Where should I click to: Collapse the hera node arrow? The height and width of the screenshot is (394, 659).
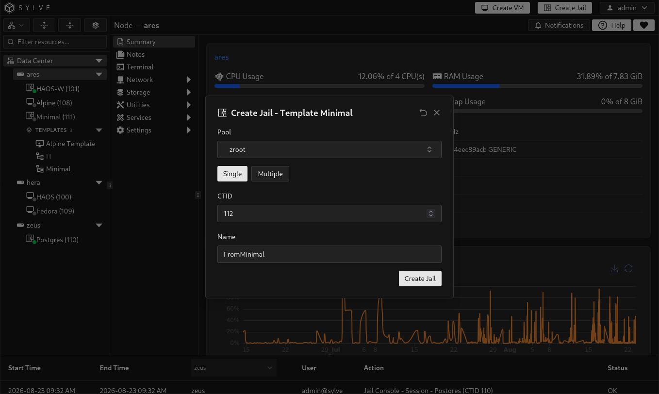point(99,182)
